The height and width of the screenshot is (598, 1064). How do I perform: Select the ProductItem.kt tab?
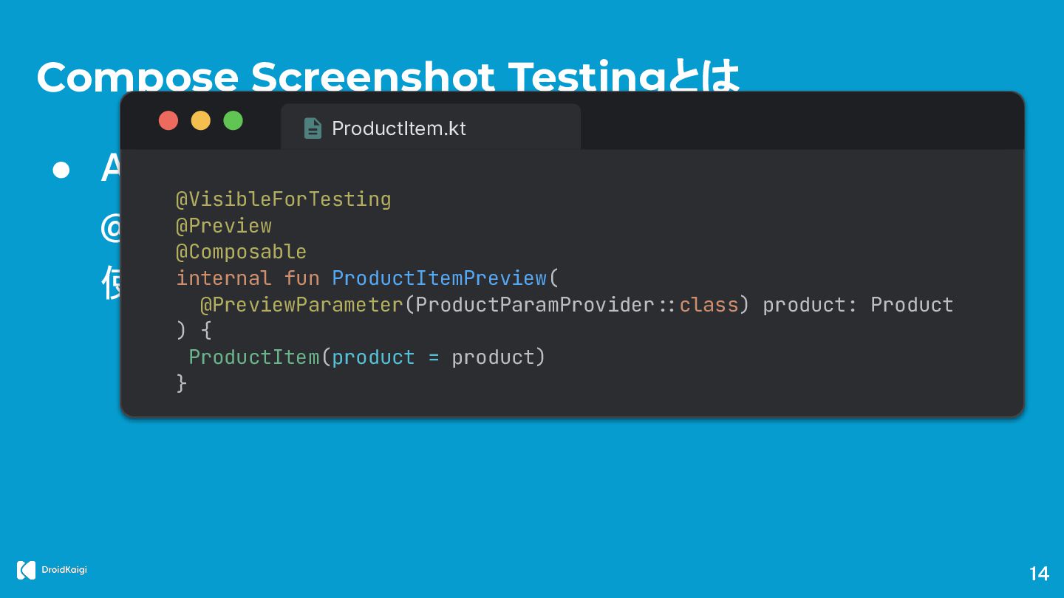[431, 127]
